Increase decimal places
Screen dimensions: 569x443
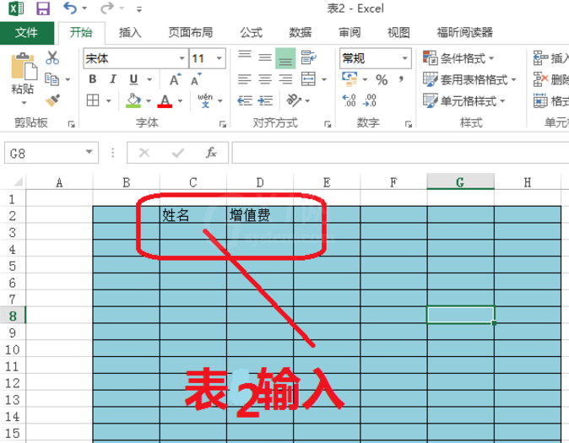(x=350, y=100)
